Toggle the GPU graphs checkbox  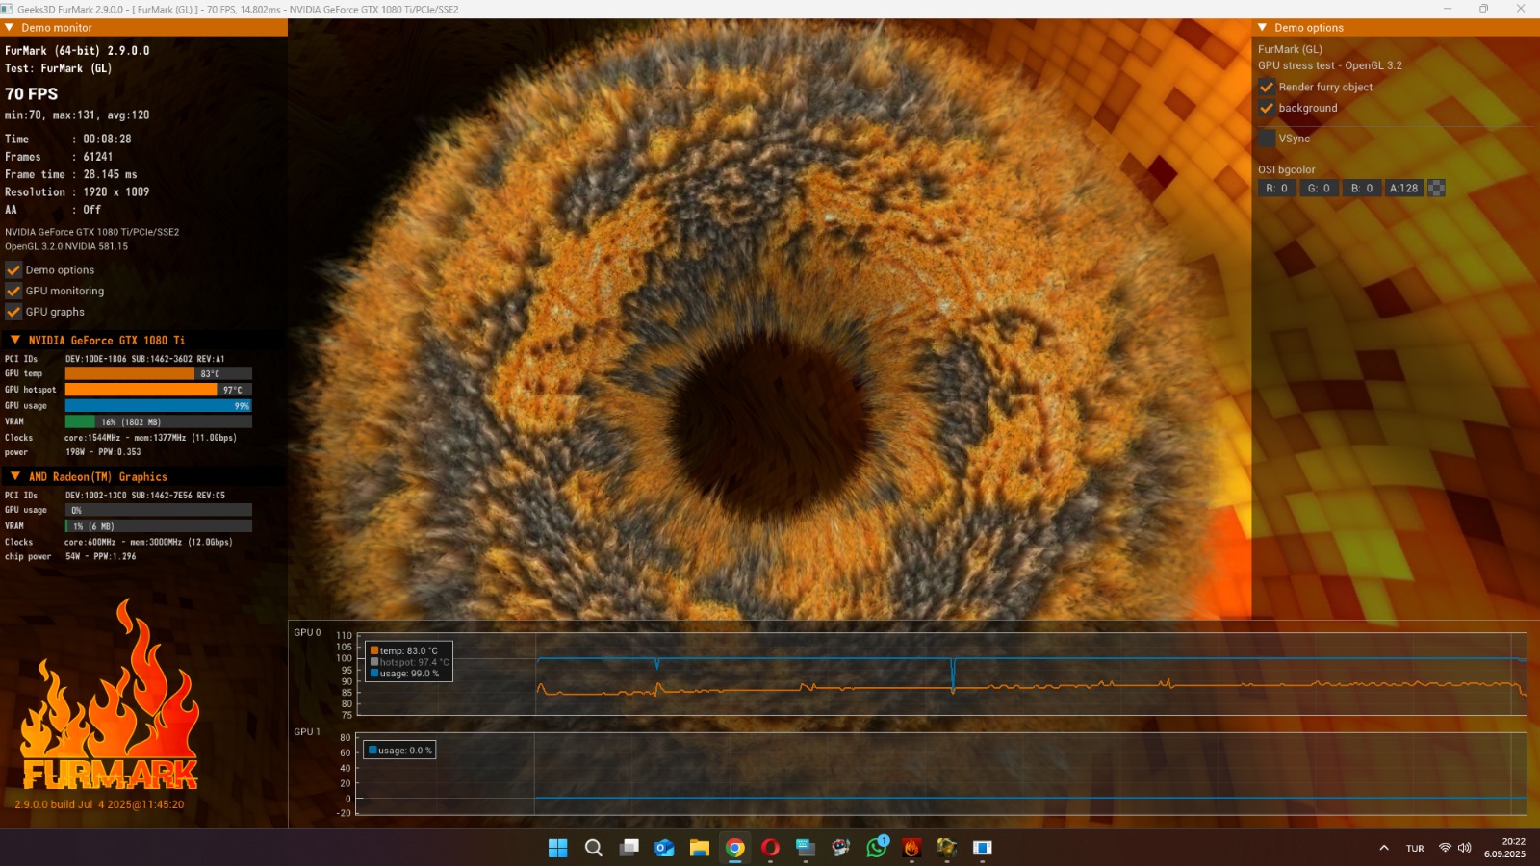[x=13, y=312]
